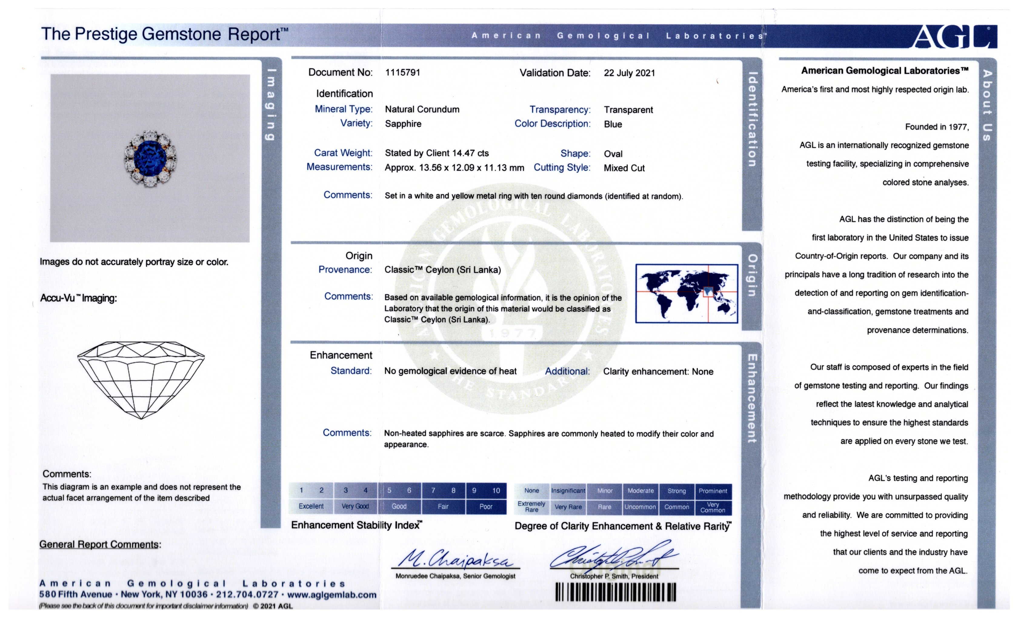The image size is (1018, 618).
Task: Click the document number 1115791
Action: click(x=402, y=73)
